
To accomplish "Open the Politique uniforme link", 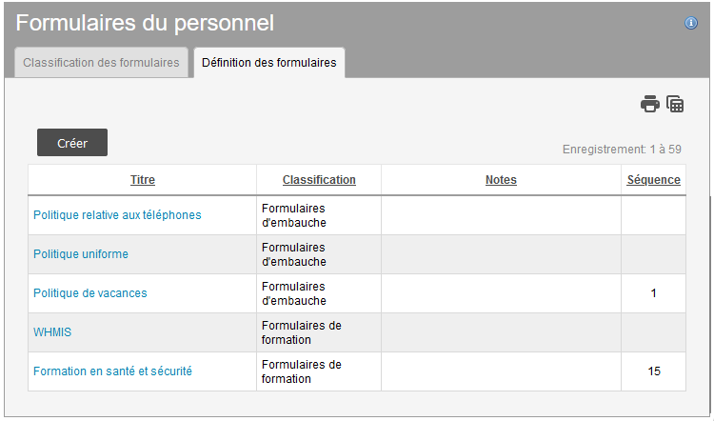I will [81, 254].
